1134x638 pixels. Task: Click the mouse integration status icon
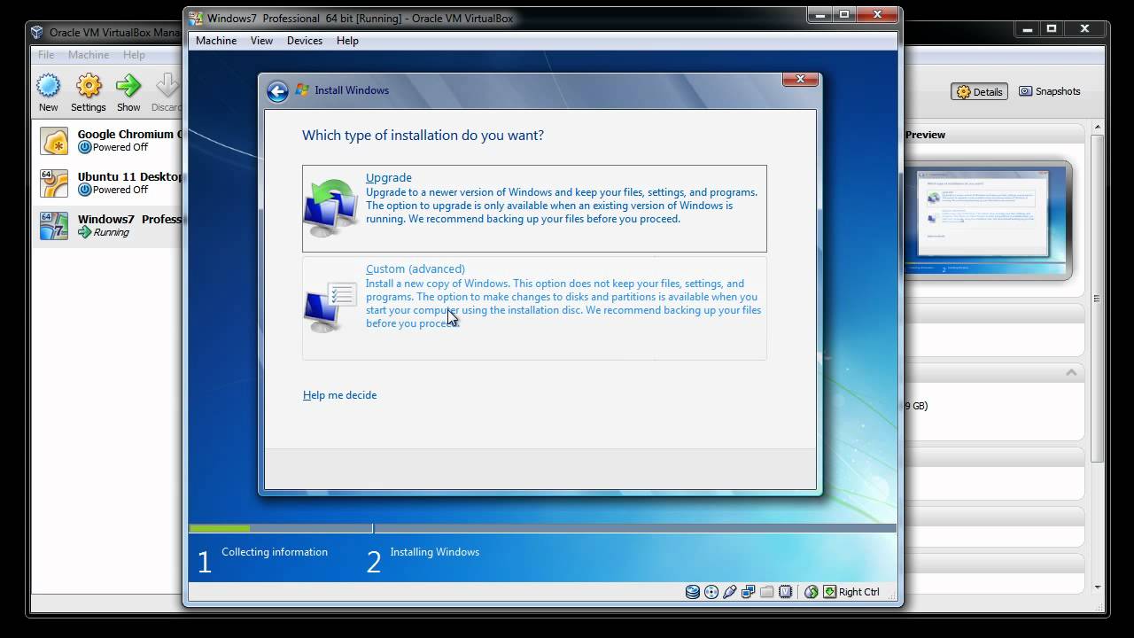tap(811, 592)
